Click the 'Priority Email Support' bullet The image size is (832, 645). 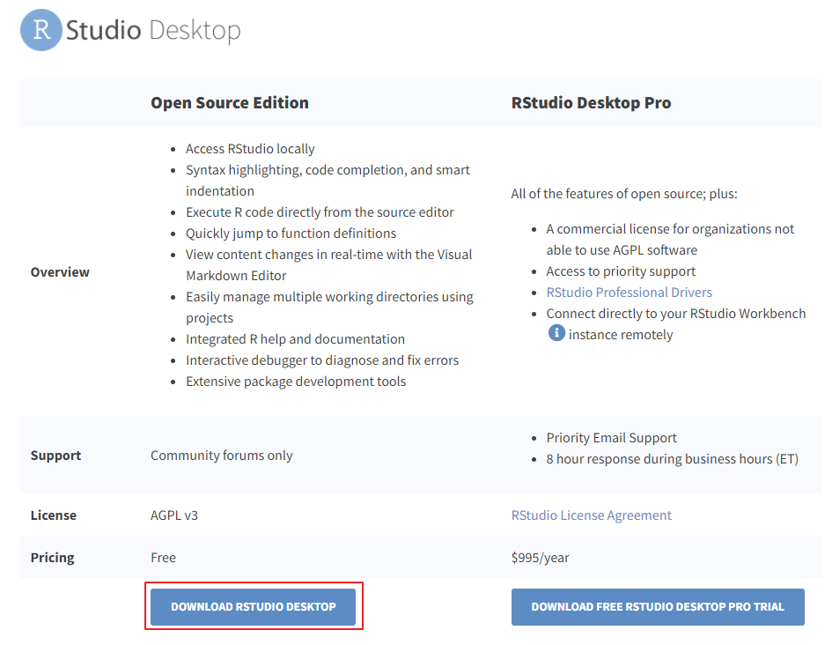coord(611,438)
